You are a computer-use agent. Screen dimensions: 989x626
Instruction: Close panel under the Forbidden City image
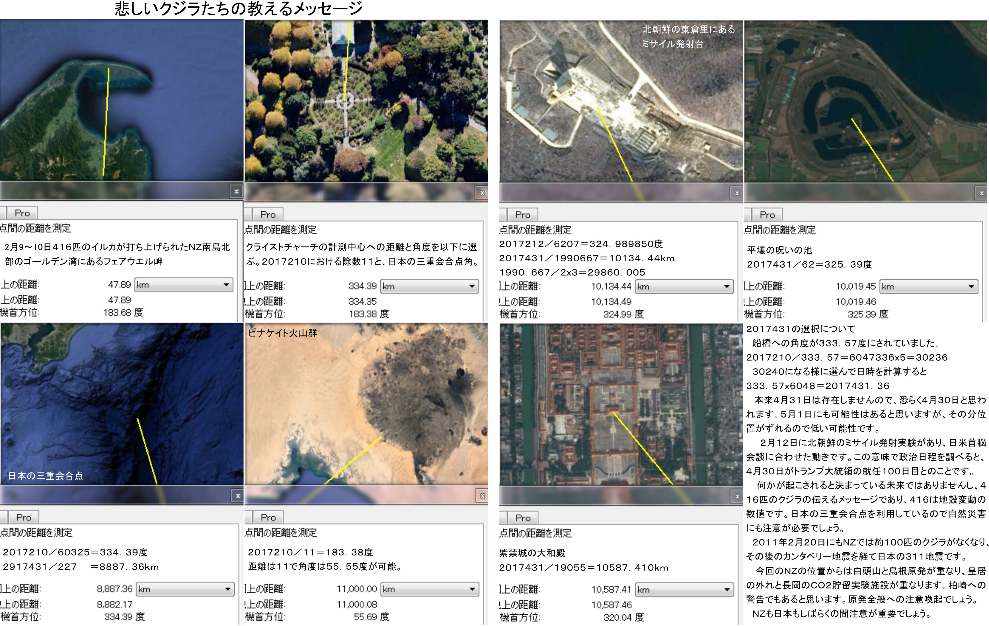[737, 496]
